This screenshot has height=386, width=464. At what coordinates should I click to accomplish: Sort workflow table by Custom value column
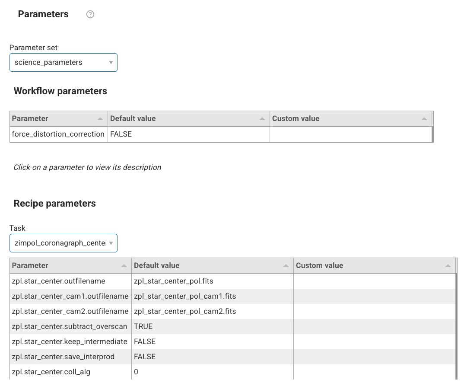point(351,119)
